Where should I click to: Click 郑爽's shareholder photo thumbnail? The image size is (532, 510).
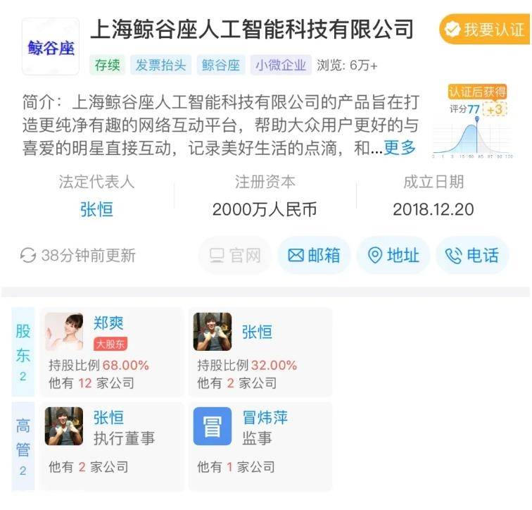tap(64, 332)
